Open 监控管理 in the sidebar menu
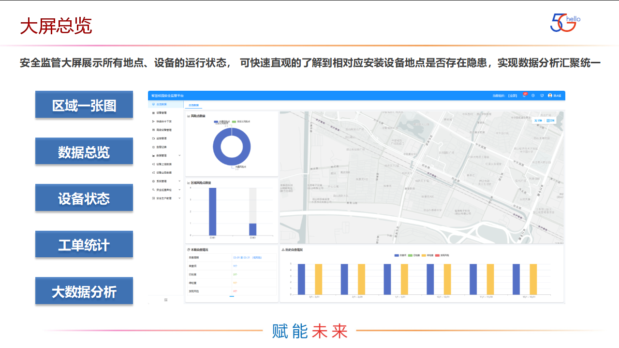 click(x=162, y=139)
